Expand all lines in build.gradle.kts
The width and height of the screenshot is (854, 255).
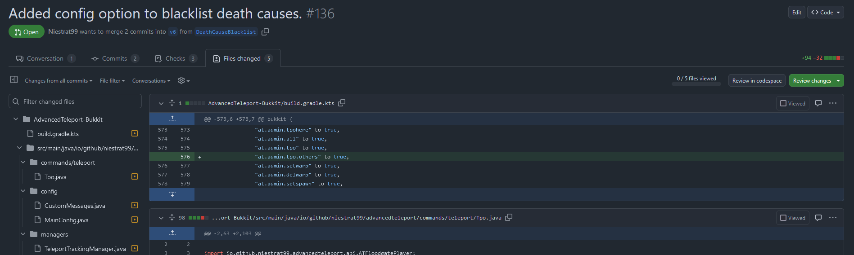coord(172,103)
